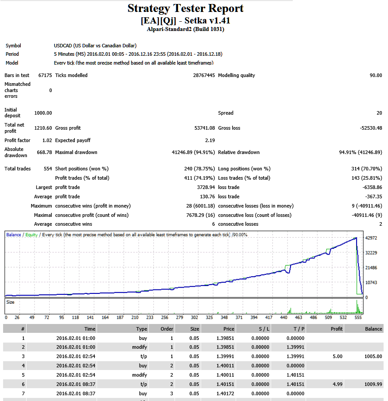388x401 pixels.
Task: Click the Spread value 20
Action: [379, 113]
